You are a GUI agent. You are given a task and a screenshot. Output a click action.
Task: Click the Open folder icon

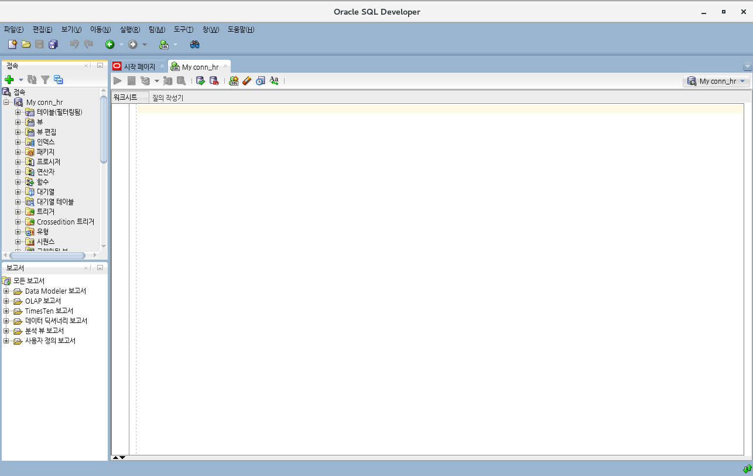coord(26,44)
